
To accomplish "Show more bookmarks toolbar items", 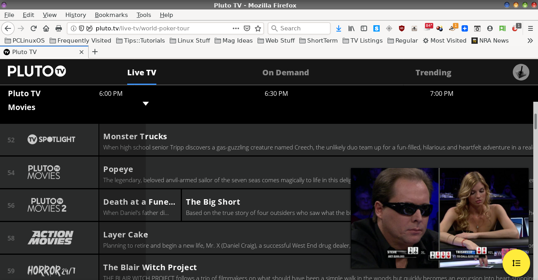I will tap(530, 41).
